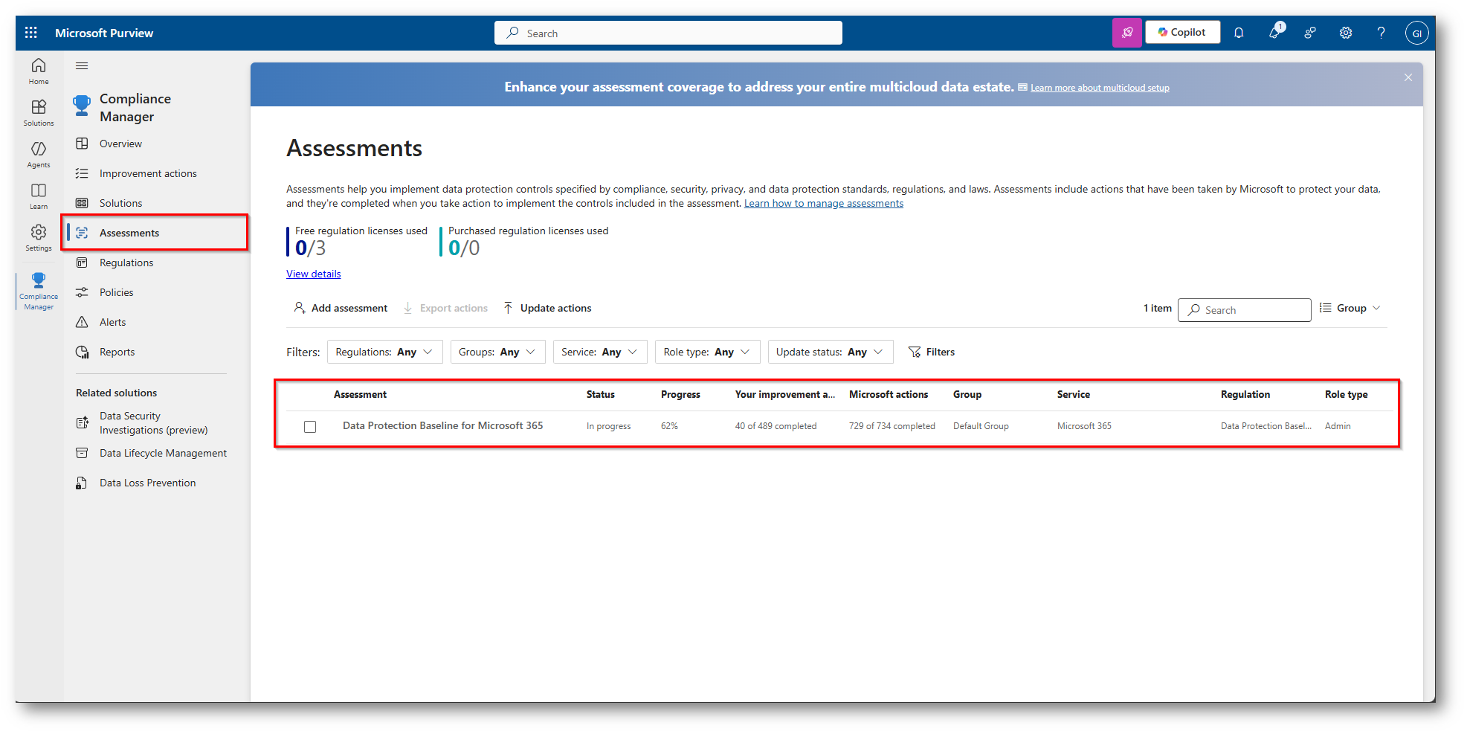
Task: Open Agents in the left rail
Action: click(39, 154)
